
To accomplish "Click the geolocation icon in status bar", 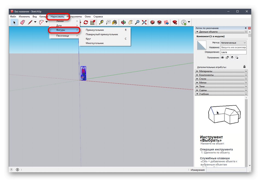I will tap(11, 170).
